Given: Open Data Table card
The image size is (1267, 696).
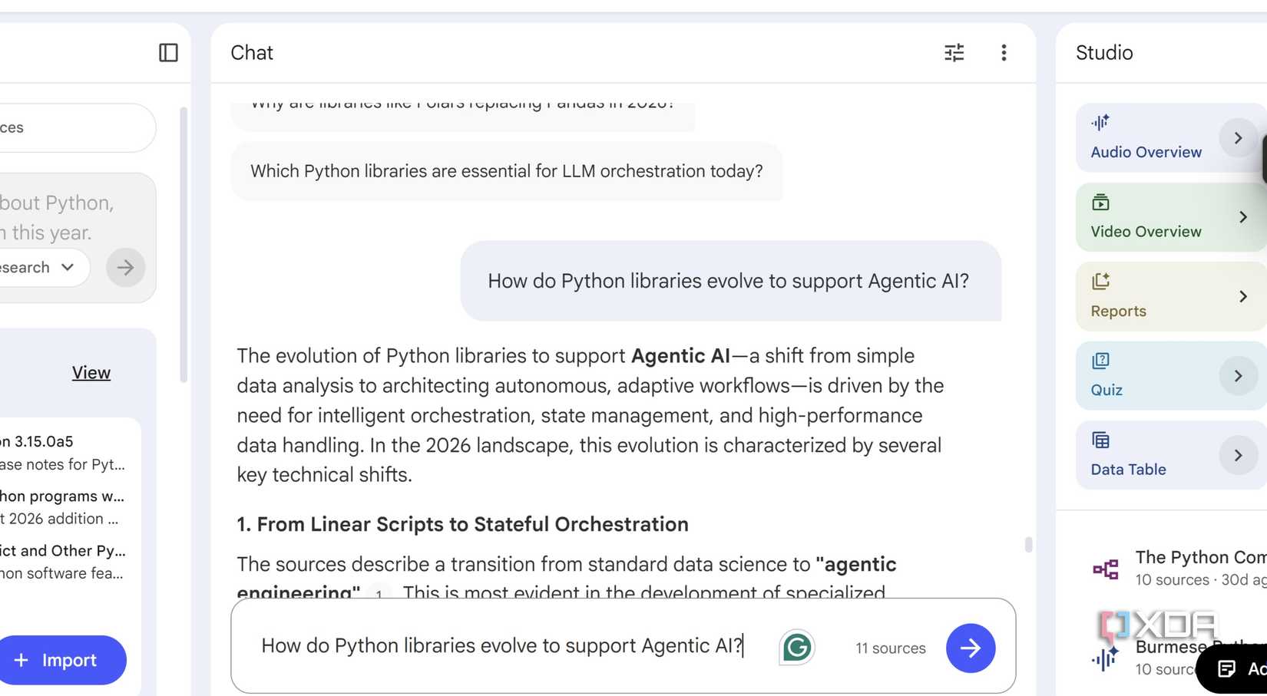Looking at the screenshot, I should click(x=1172, y=455).
